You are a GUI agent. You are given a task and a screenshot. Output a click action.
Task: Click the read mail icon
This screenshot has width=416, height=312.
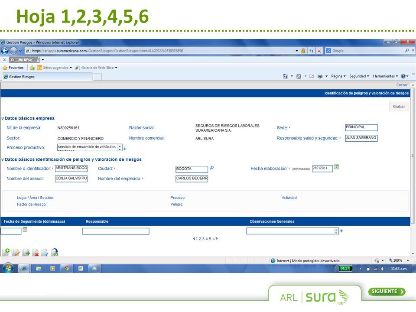(x=312, y=76)
